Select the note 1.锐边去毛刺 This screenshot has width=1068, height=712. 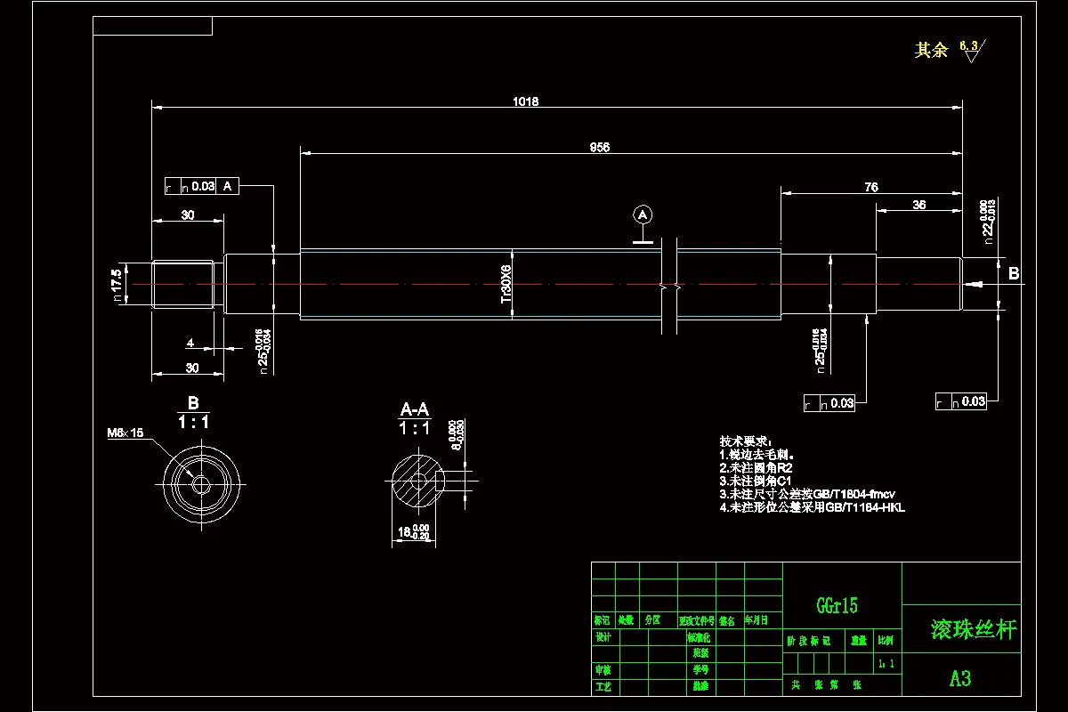(x=758, y=454)
